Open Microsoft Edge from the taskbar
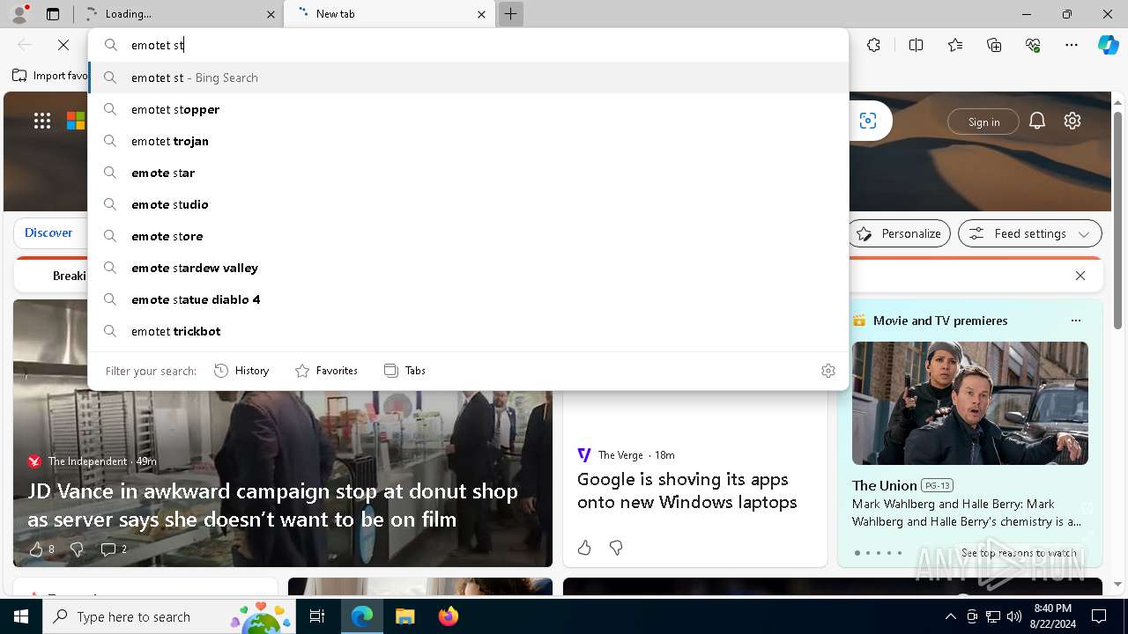 pyautogui.click(x=362, y=616)
